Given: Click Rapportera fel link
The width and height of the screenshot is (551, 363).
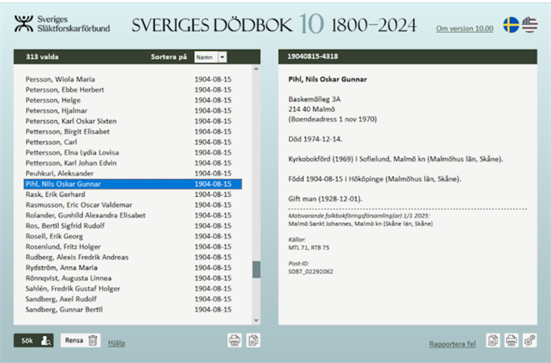Looking at the screenshot, I should (453, 343).
